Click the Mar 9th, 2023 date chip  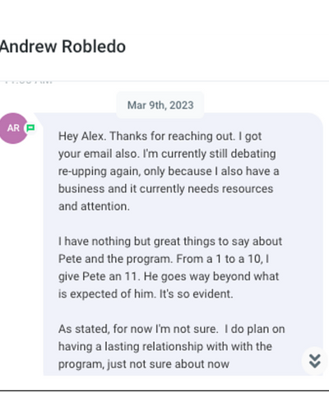[160, 105]
